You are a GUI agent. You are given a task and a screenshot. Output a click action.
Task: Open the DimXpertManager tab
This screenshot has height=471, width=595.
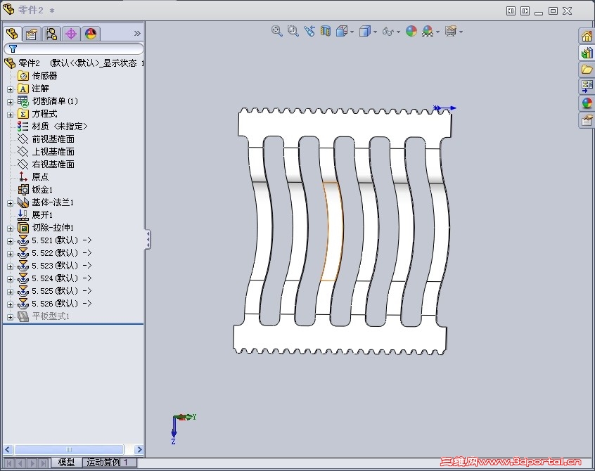(71, 34)
